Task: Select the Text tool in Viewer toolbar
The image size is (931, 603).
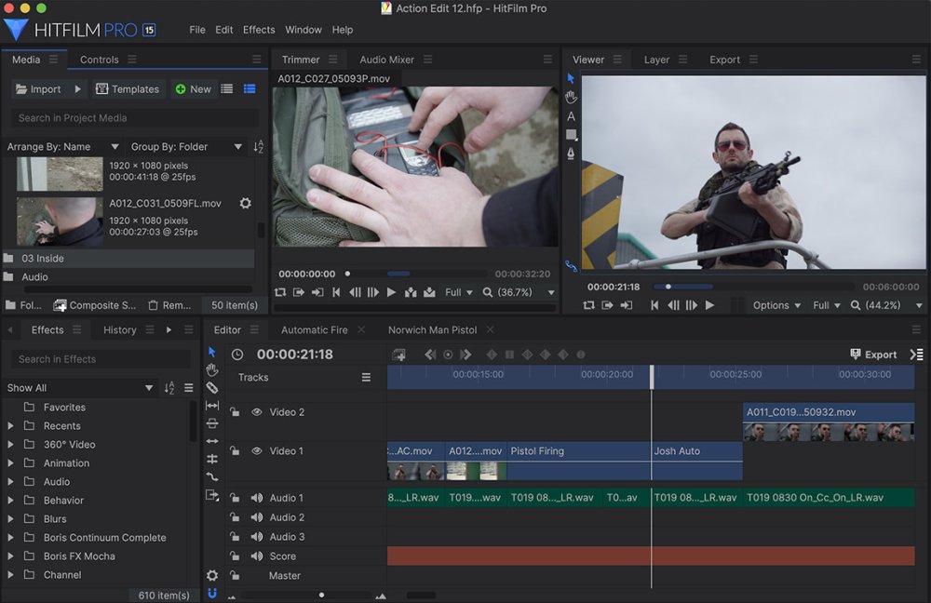Action: tap(571, 116)
